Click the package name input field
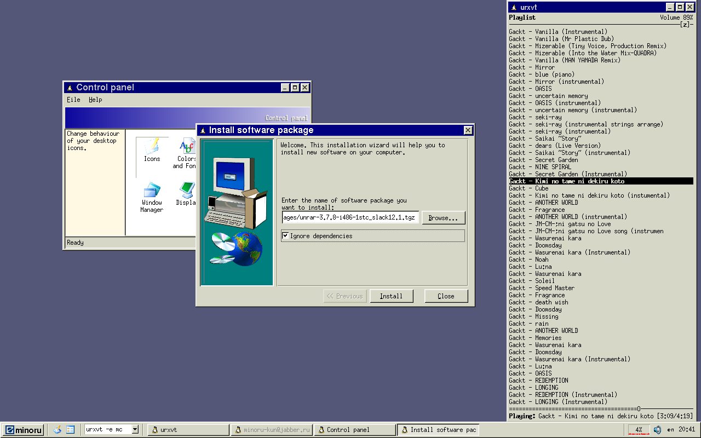This screenshot has width=701, height=438. point(350,217)
